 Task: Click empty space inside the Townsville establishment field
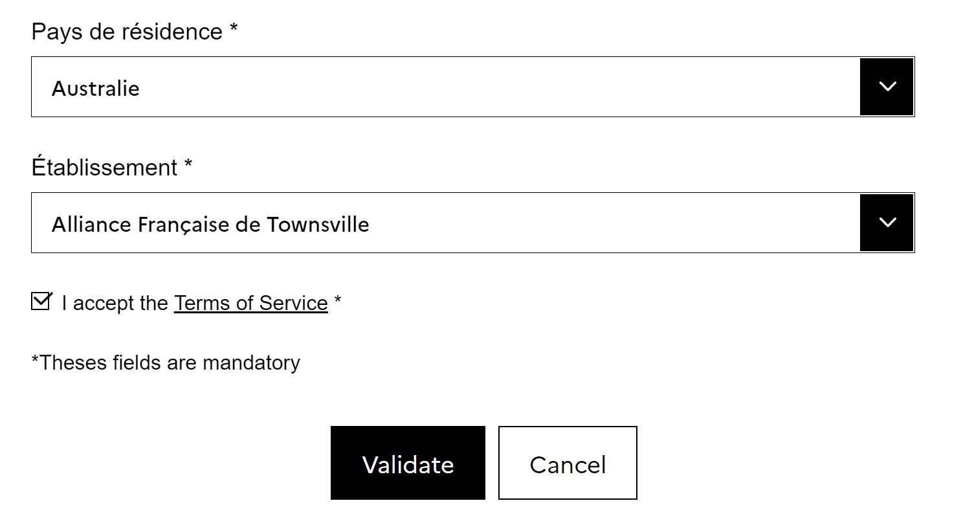click(615, 223)
